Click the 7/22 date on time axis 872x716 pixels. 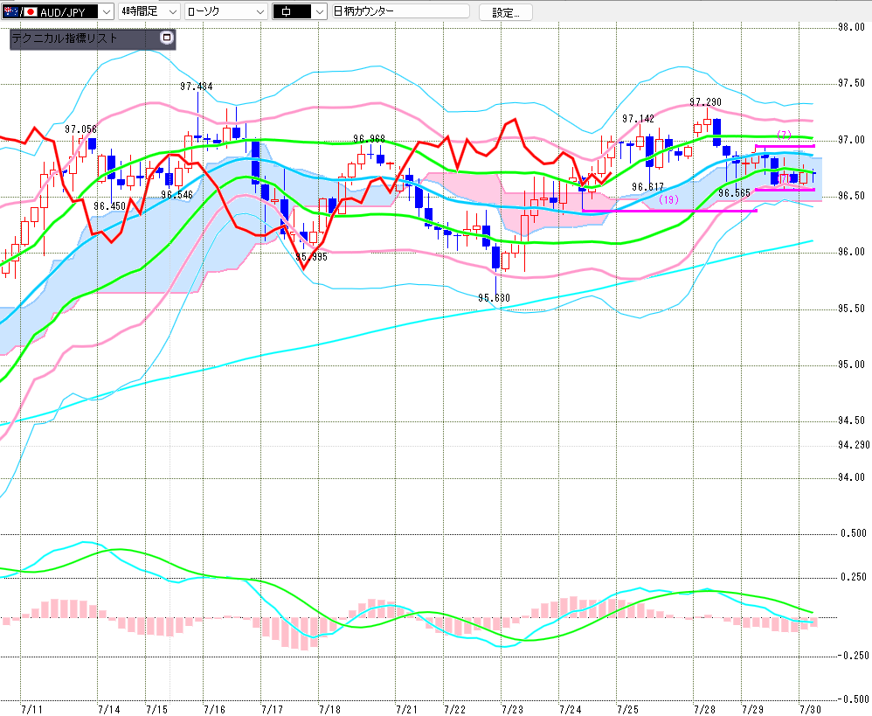(x=455, y=709)
